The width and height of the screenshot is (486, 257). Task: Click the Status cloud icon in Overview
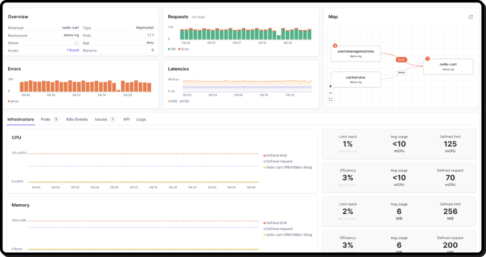pyautogui.click(x=76, y=43)
